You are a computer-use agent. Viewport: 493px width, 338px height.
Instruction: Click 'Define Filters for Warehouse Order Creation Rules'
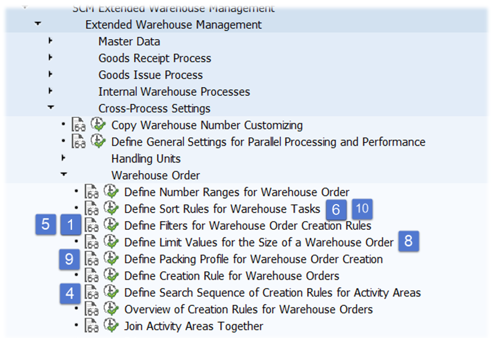pyautogui.click(x=248, y=225)
